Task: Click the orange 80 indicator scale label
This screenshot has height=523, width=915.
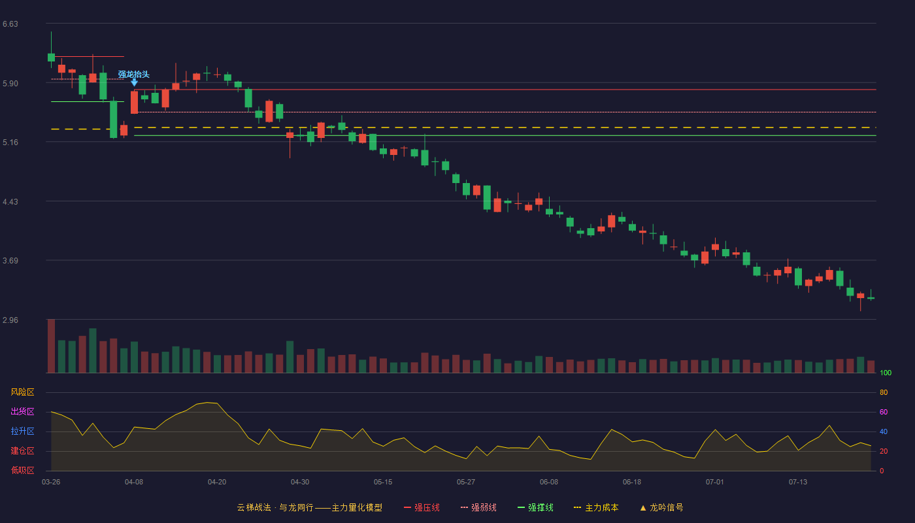Action: tap(884, 392)
